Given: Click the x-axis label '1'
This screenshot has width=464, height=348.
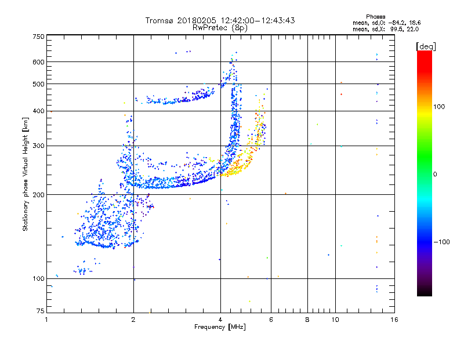Looking at the screenshot, I should pyautogui.click(x=46, y=320).
